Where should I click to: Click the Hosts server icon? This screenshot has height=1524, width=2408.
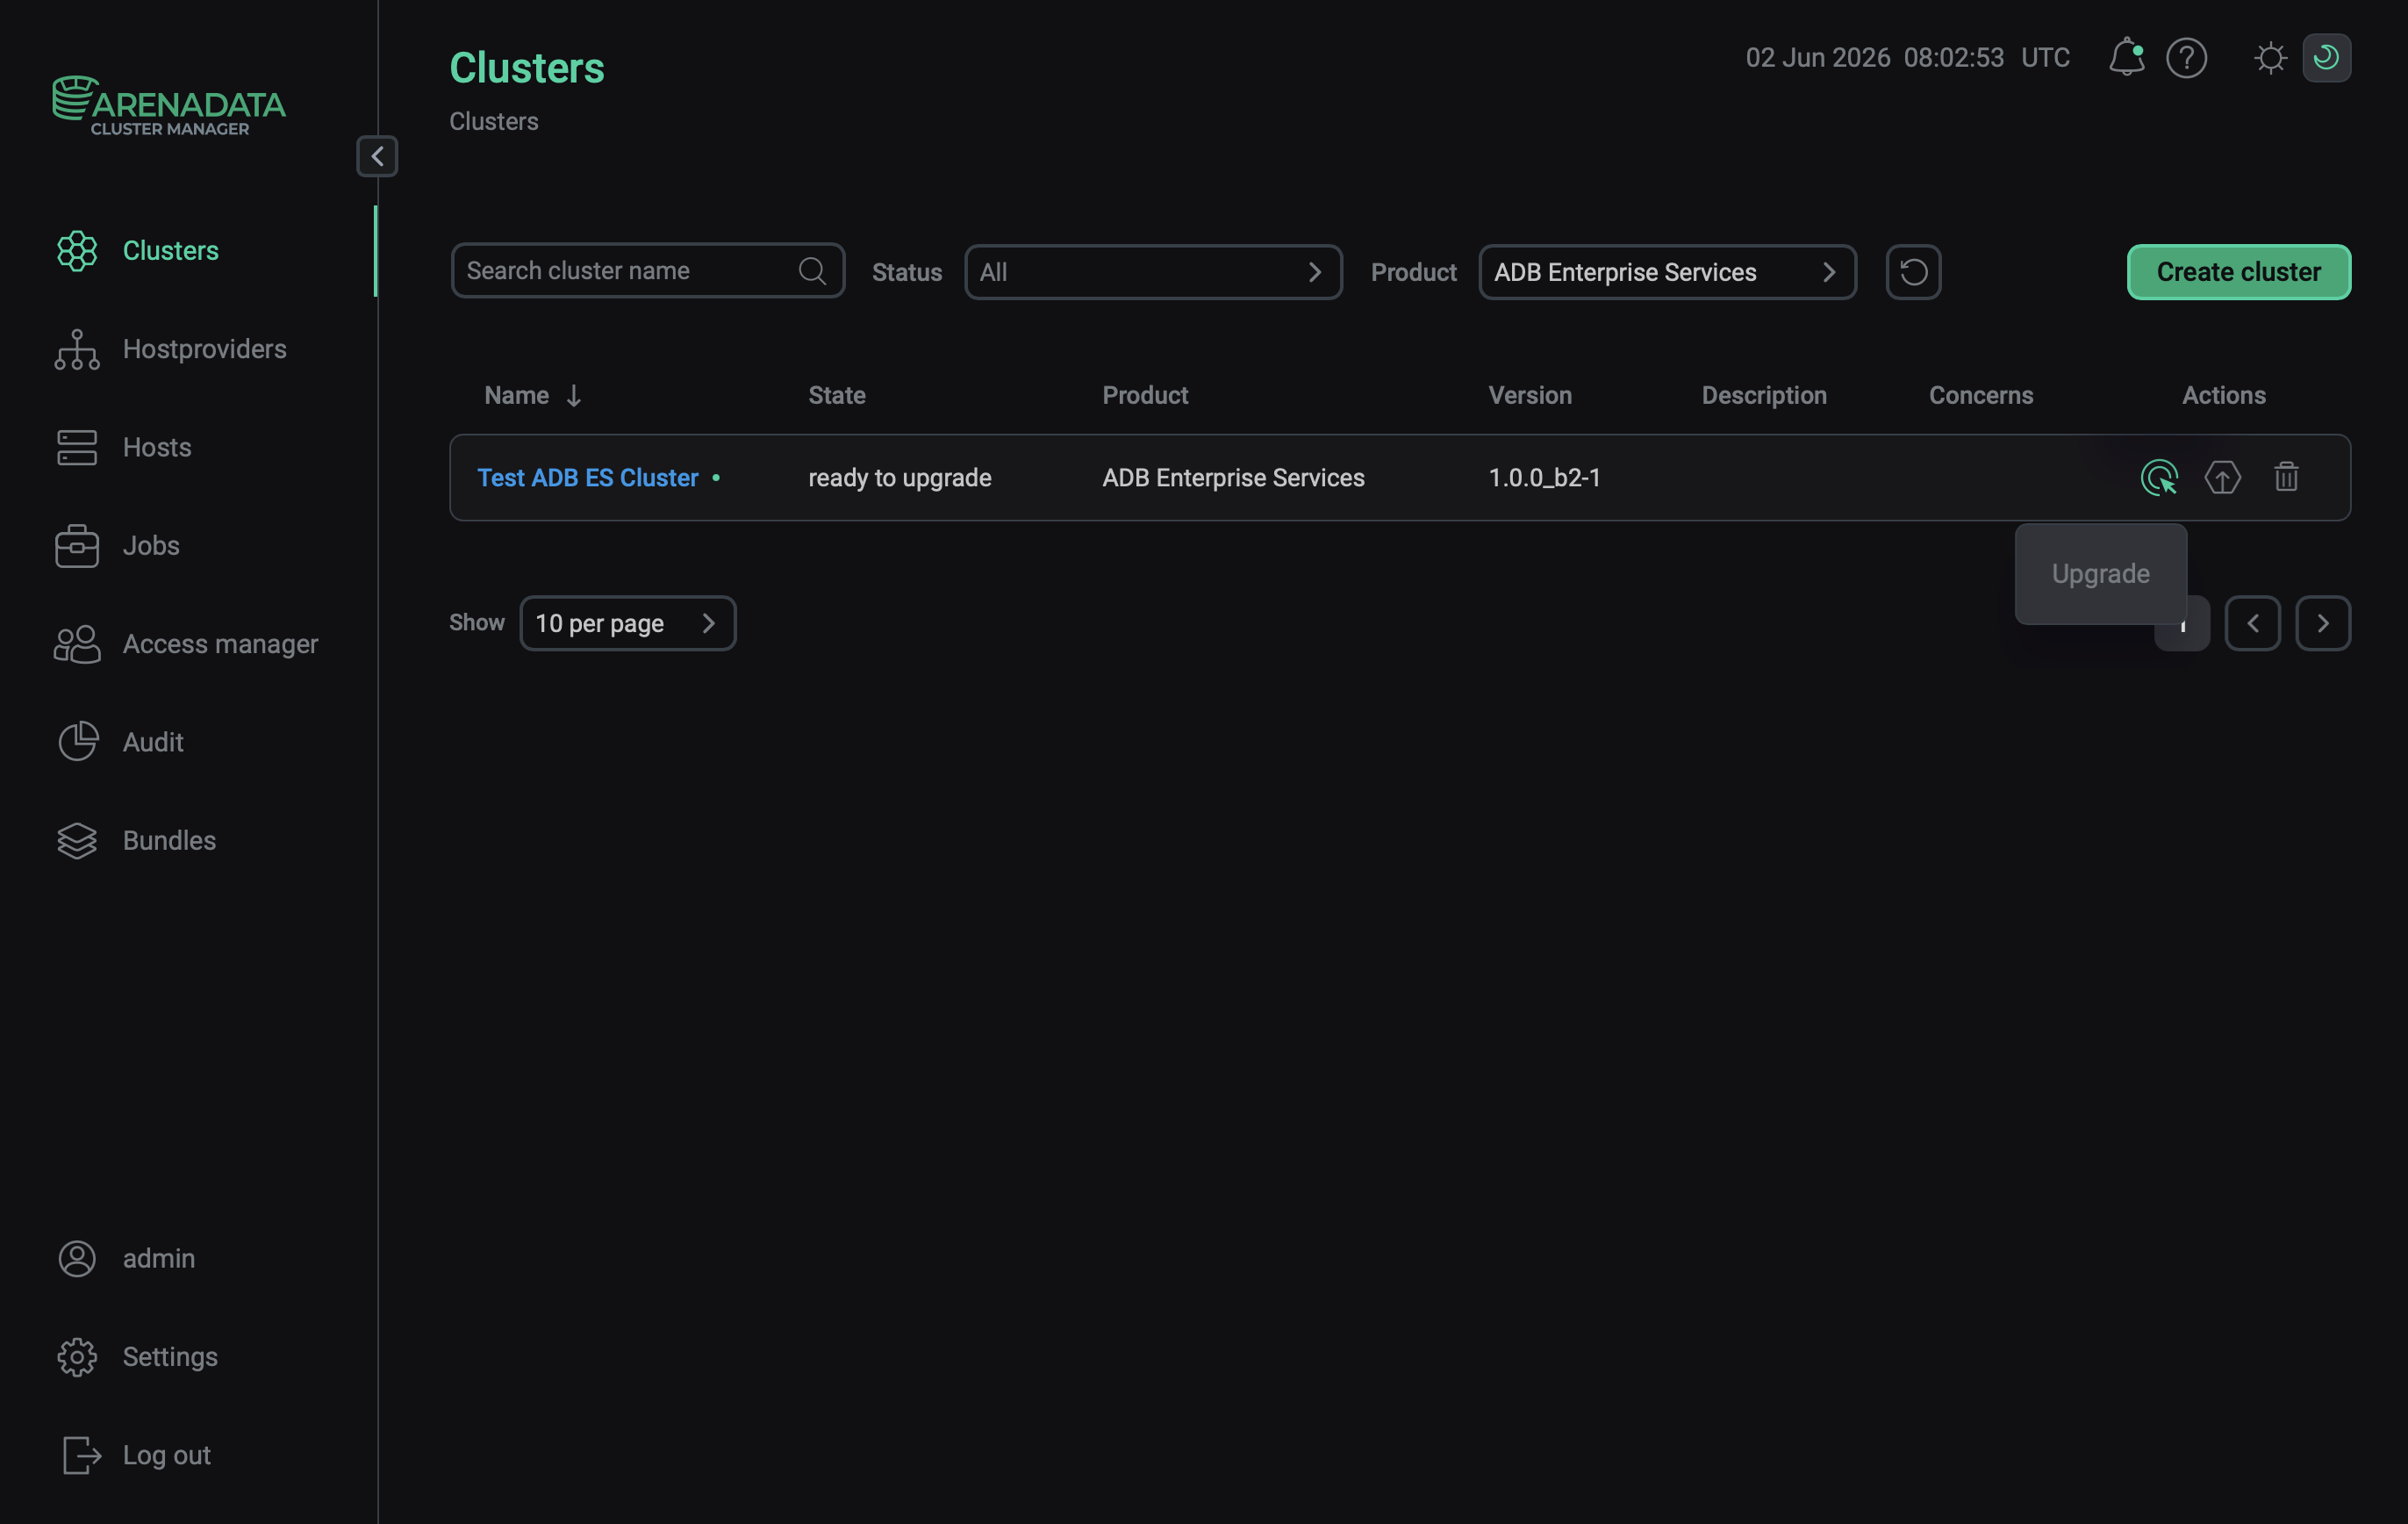click(77, 448)
